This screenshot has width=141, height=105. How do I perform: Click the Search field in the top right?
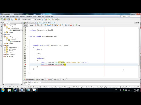130,16
